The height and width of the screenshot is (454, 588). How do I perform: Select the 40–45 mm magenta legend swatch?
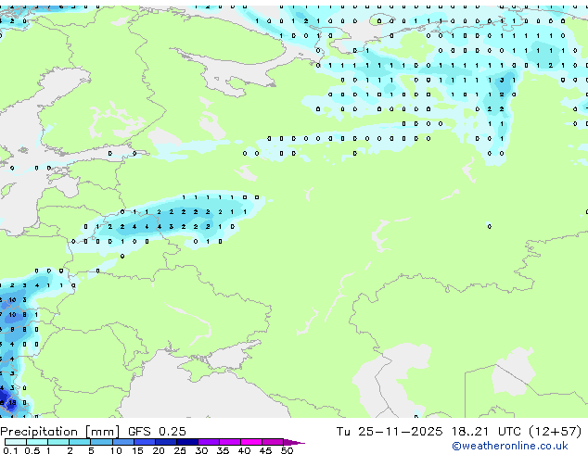click(251, 442)
